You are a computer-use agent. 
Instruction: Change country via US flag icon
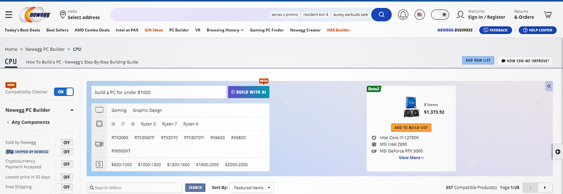(420, 14)
